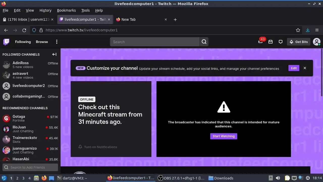Launch Firefox from taskbar launcher
Screen dimensions: 323x182
(44, 178)
